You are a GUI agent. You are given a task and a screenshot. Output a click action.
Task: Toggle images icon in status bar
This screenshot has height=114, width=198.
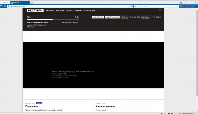pos(169,113)
